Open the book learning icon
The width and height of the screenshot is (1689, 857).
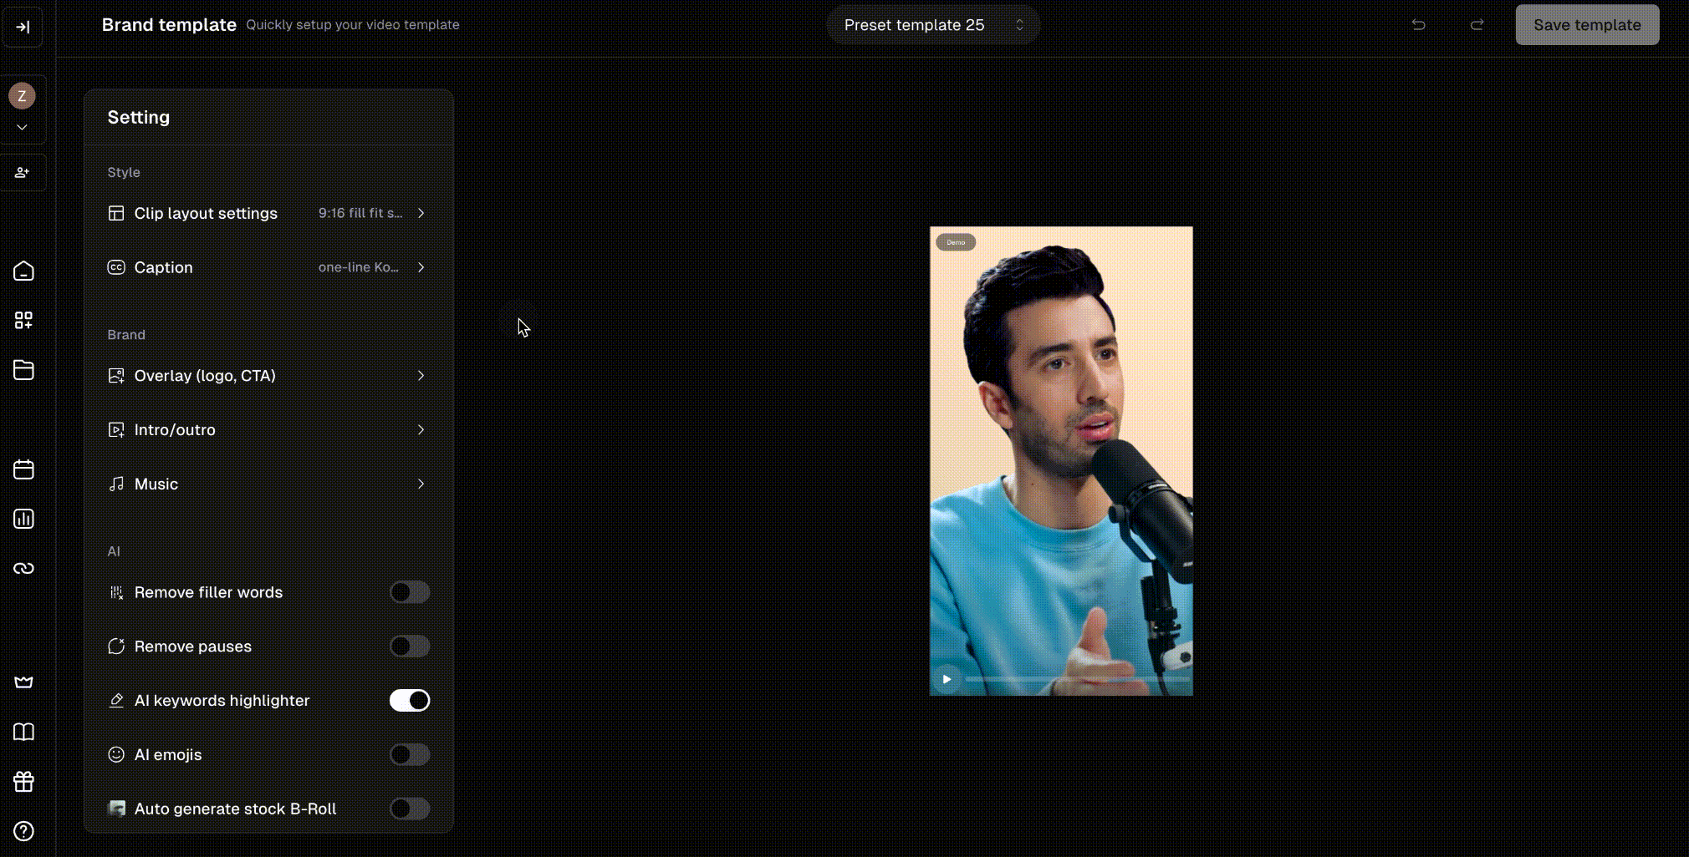click(x=23, y=733)
